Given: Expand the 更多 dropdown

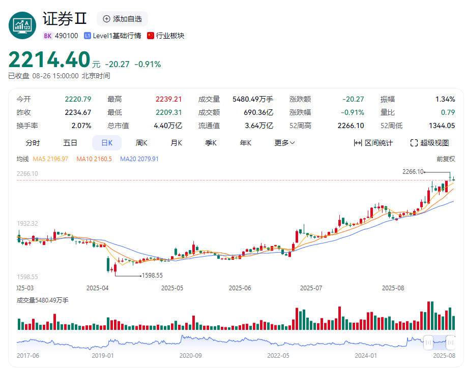Looking at the screenshot, I should [284, 143].
